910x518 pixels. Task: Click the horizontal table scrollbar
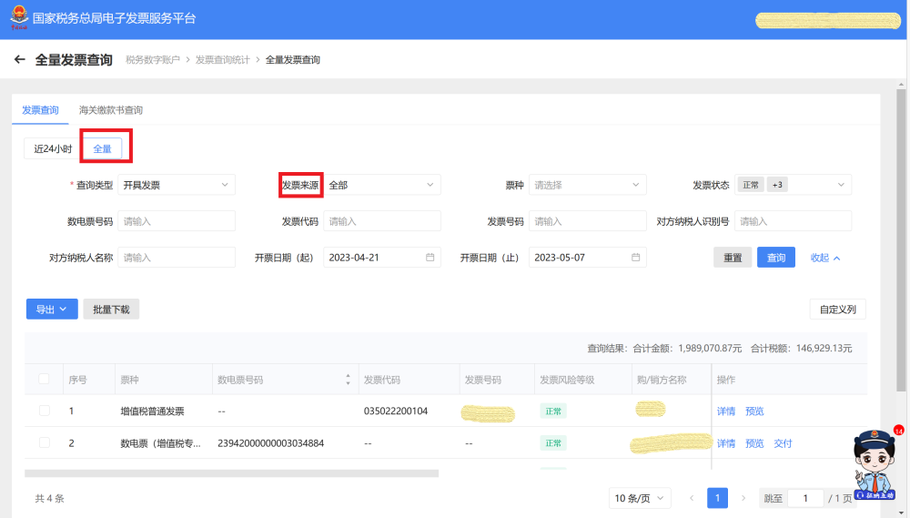pos(231,473)
